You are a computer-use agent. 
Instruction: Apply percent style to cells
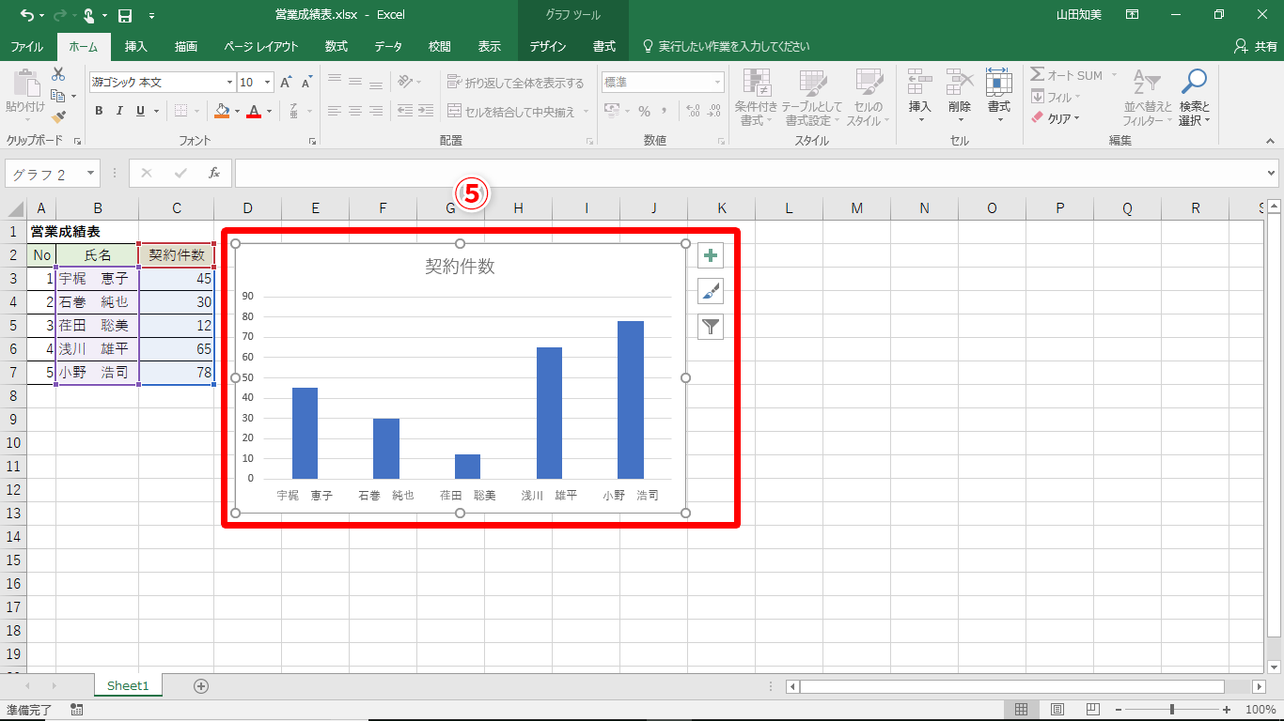[644, 111]
